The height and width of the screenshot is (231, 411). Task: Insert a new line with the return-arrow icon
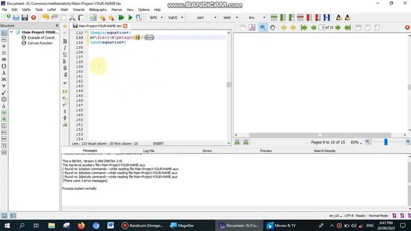[x=65, y=83]
